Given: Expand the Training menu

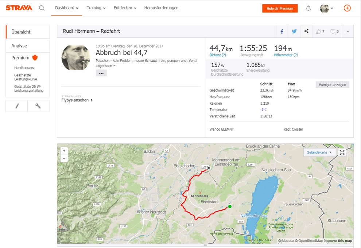Looking at the screenshot, I should click(96, 8).
